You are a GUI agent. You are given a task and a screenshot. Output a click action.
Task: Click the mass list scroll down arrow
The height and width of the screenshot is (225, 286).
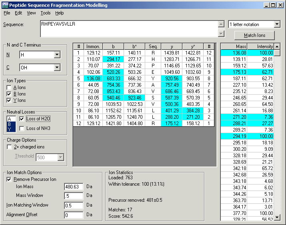pyautogui.click(x=277, y=217)
